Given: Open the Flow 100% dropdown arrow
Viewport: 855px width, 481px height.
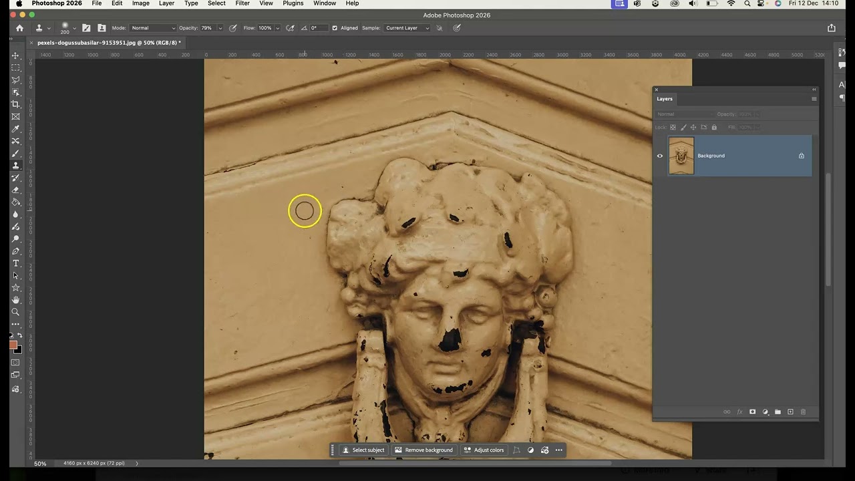Looking at the screenshot, I should (277, 28).
